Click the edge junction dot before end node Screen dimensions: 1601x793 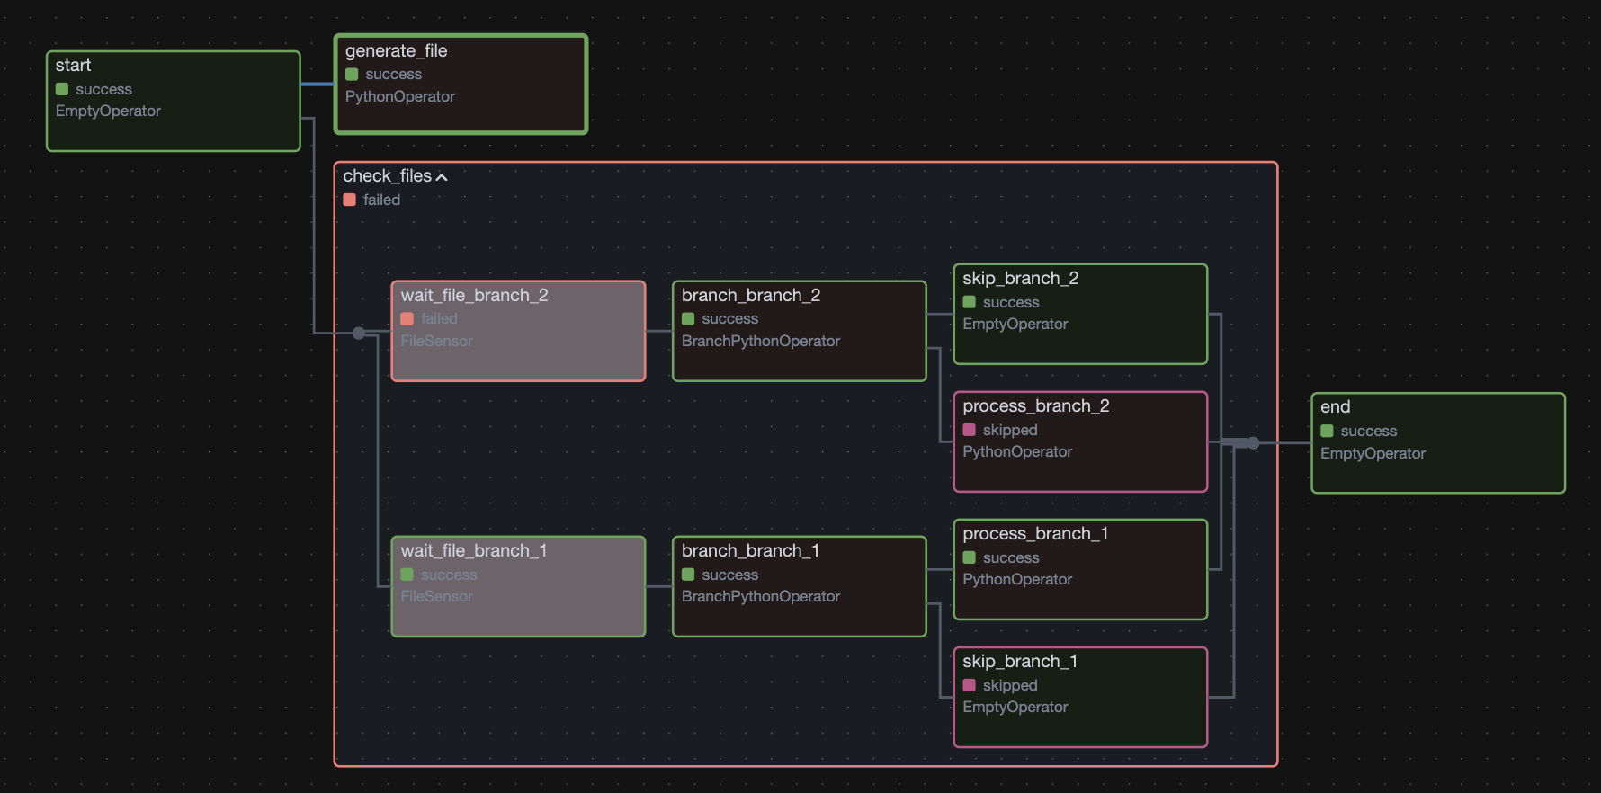coord(1253,442)
